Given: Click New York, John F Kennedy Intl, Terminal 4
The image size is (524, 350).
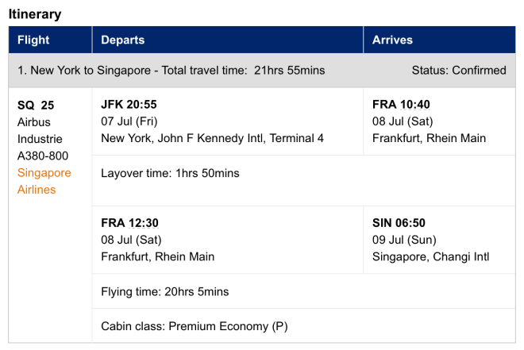Looking at the screenshot, I should tap(212, 138).
